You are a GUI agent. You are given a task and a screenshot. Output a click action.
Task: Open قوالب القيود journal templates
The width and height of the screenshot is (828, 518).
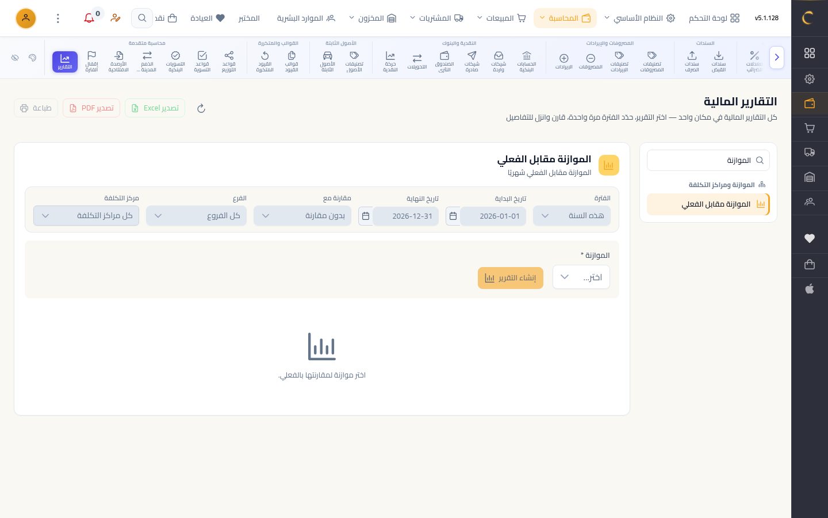[292, 62]
